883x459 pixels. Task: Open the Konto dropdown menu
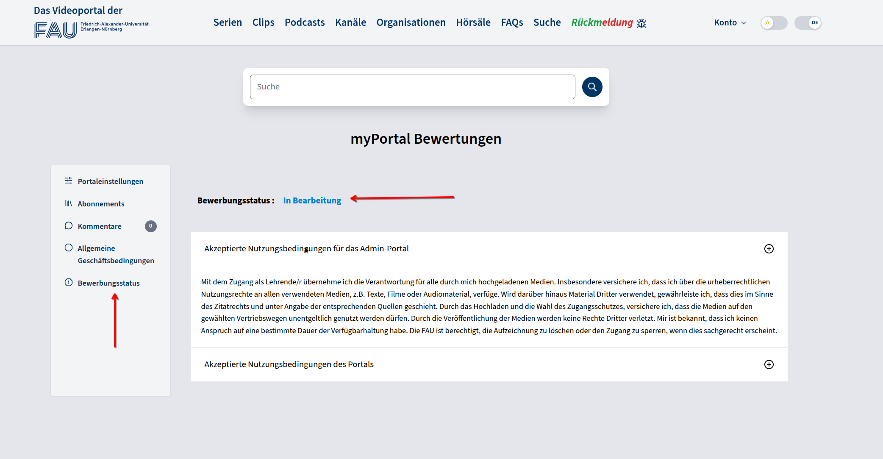point(730,23)
